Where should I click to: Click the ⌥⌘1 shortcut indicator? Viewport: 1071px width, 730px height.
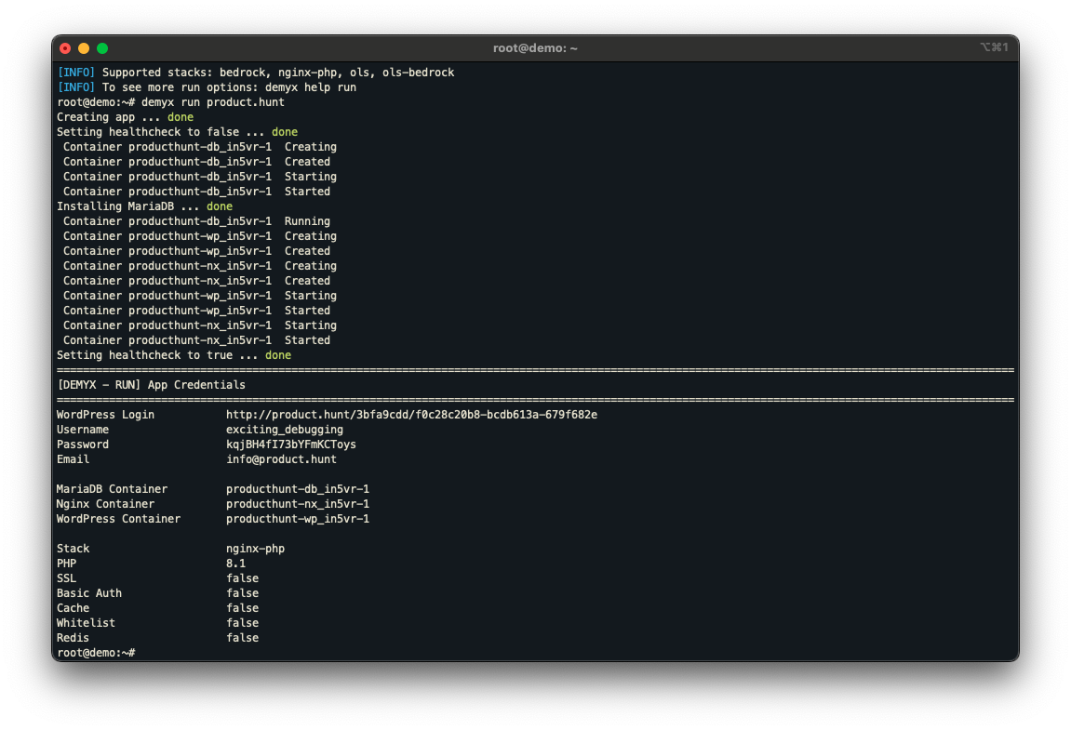994,47
